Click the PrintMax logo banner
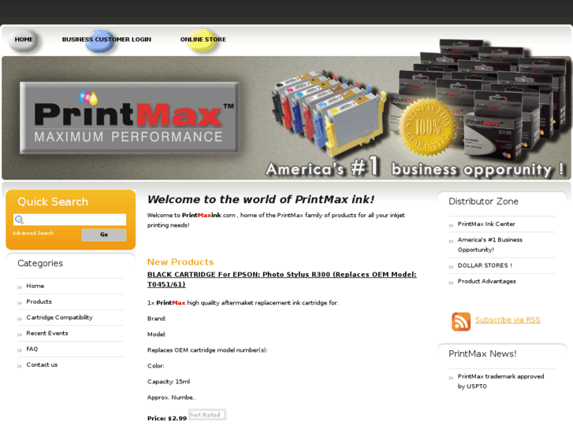Viewport: 573px width, 429px height. click(129, 117)
